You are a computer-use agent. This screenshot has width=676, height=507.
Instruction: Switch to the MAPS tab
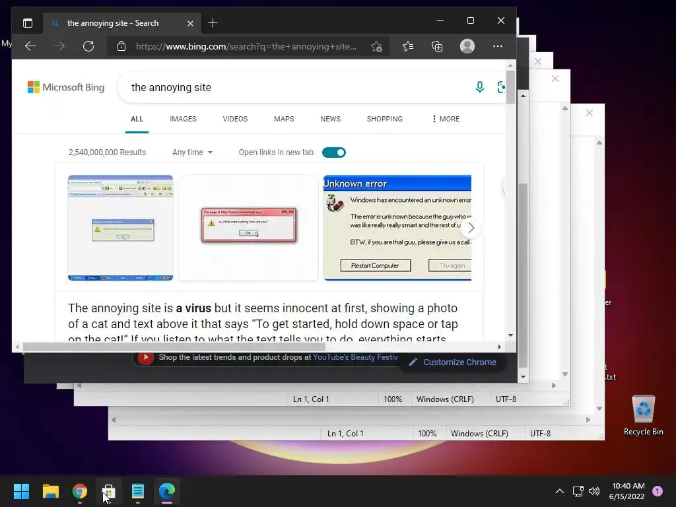[284, 119]
